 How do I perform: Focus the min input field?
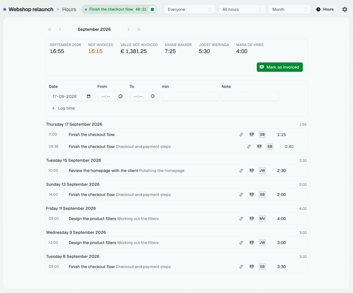(x=190, y=96)
